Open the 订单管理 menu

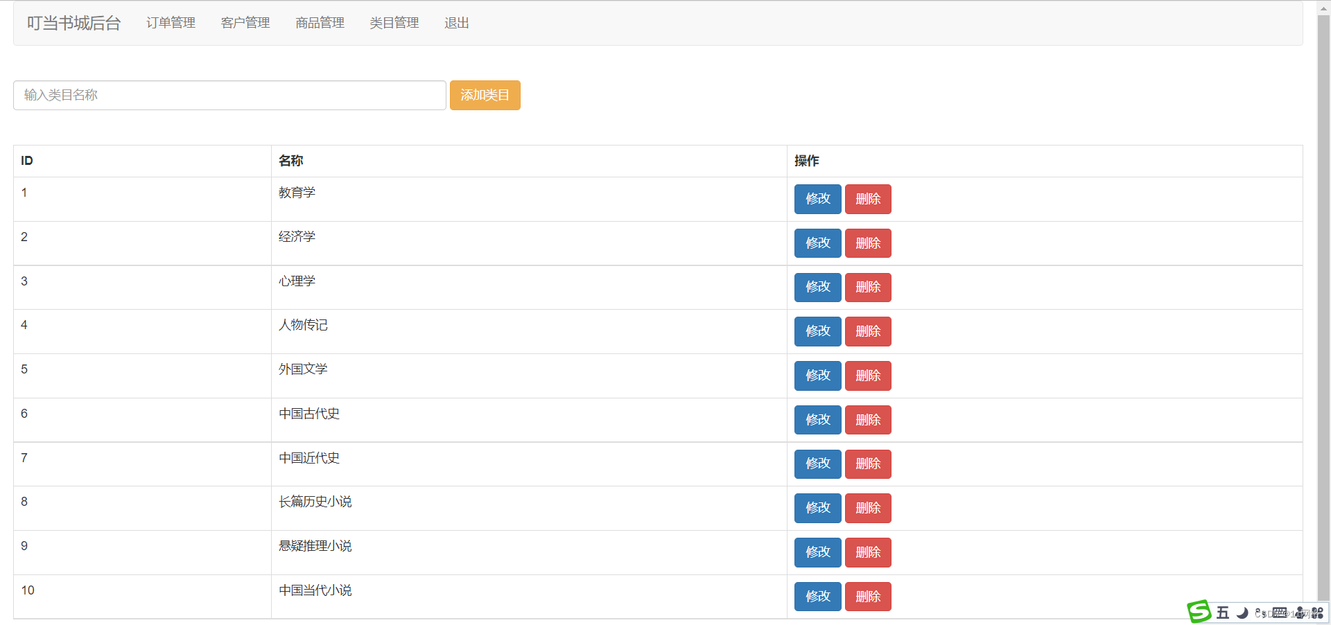tap(171, 23)
